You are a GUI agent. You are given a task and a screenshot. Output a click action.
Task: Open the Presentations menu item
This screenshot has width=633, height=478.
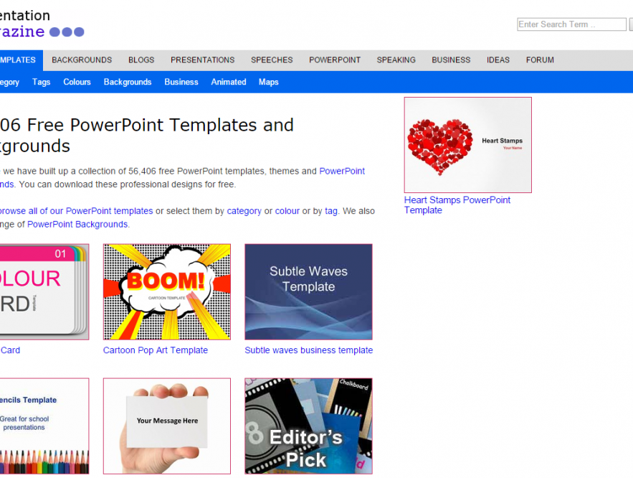(x=202, y=60)
